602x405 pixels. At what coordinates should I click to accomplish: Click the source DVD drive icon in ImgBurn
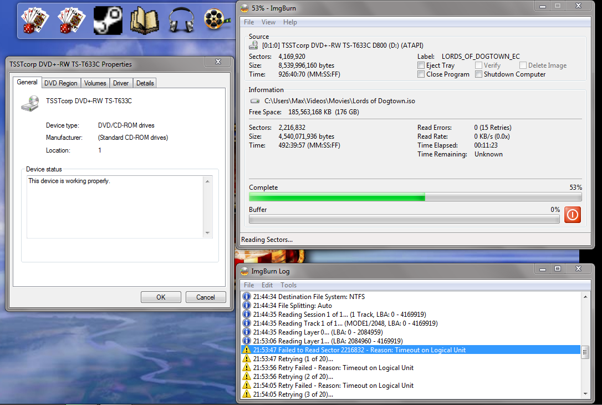click(x=253, y=45)
